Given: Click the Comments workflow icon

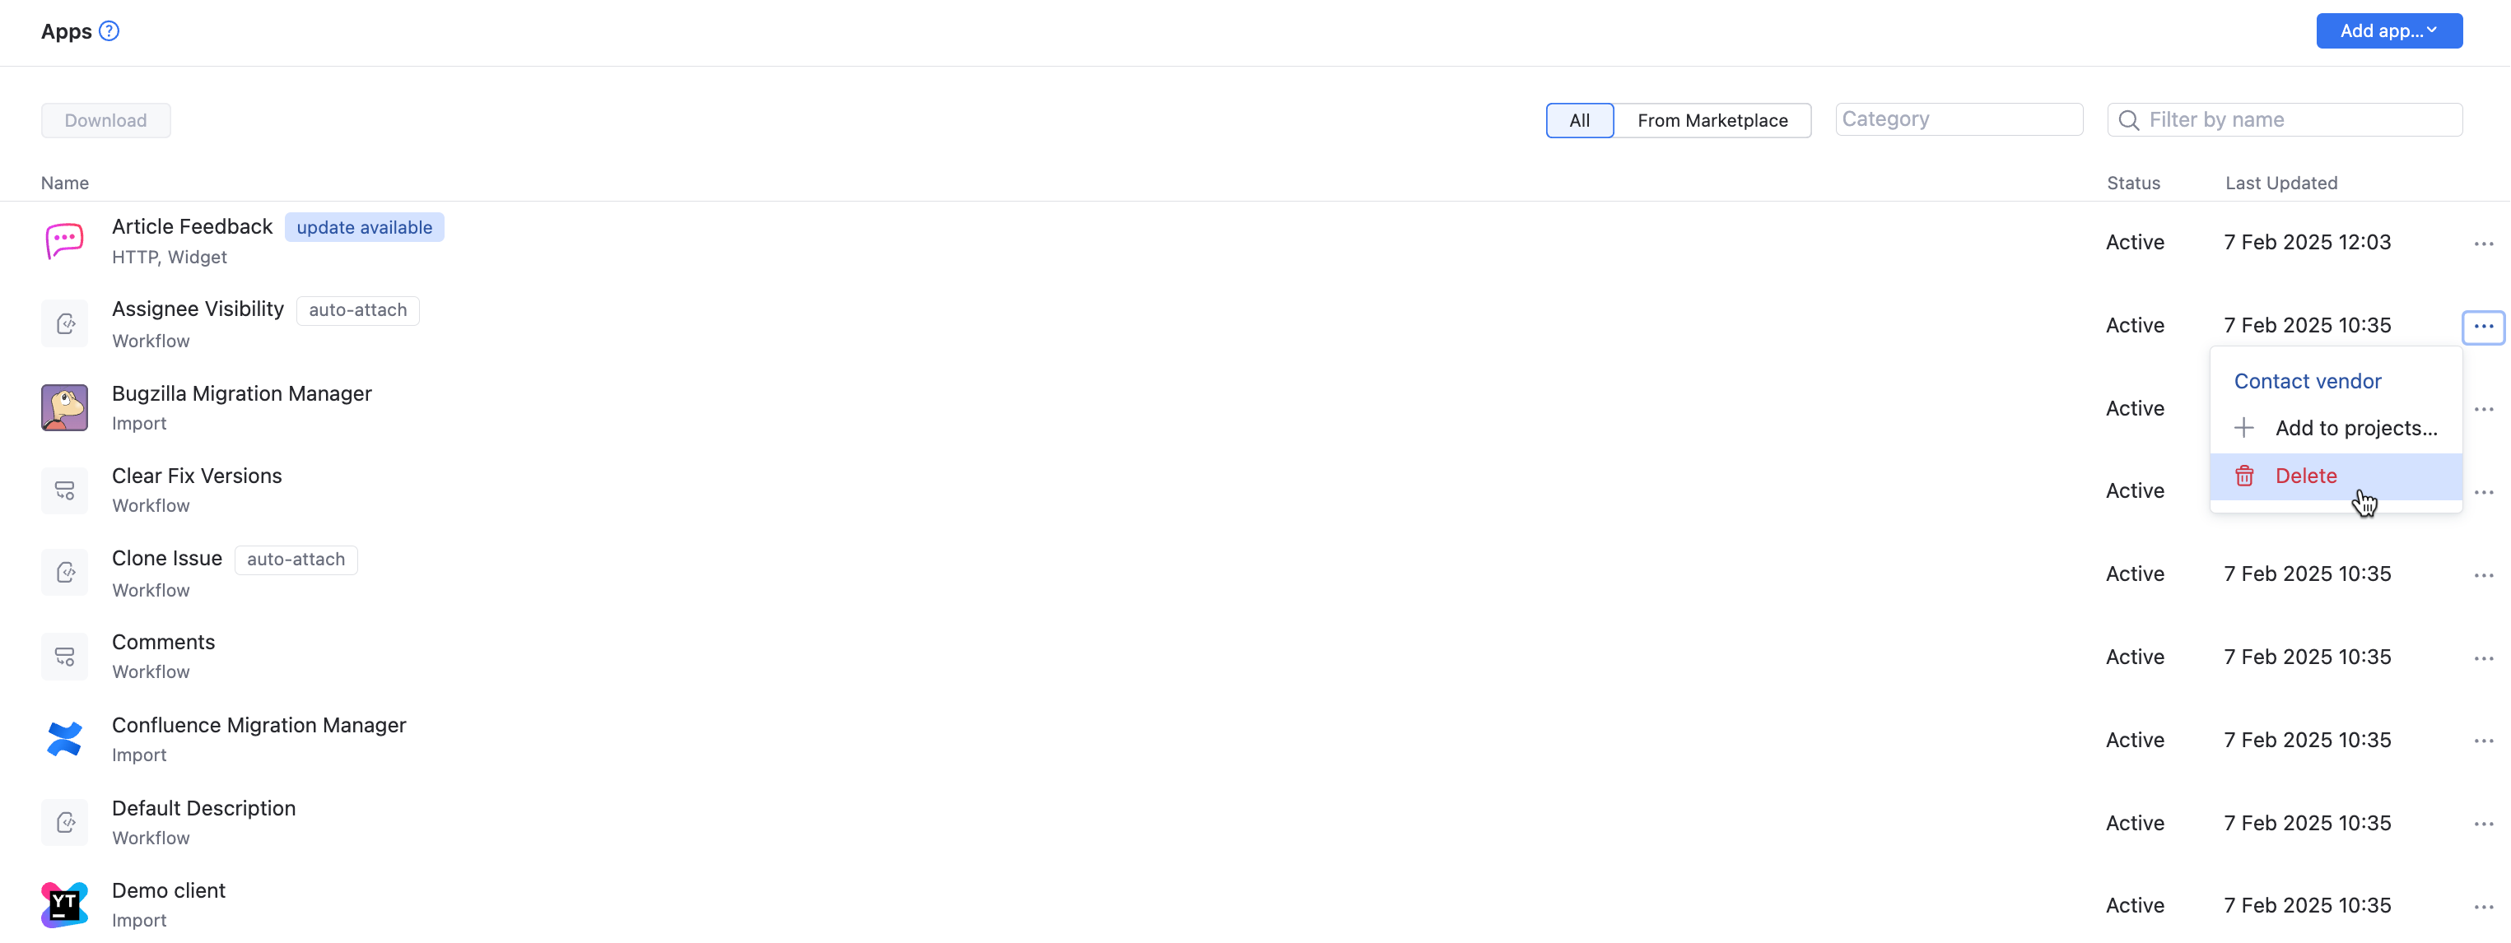Looking at the screenshot, I should pos(64,657).
